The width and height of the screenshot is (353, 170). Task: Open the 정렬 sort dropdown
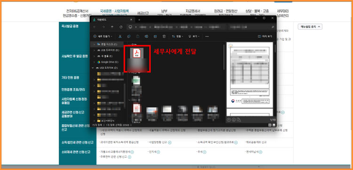click(178, 36)
